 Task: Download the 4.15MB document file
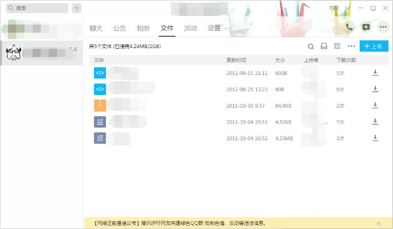pos(375,138)
